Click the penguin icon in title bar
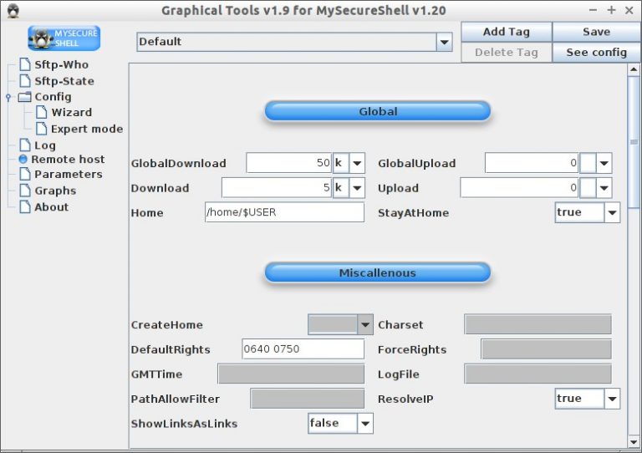The image size is (642, 453). pyautogui.click(x=13, y=11)
